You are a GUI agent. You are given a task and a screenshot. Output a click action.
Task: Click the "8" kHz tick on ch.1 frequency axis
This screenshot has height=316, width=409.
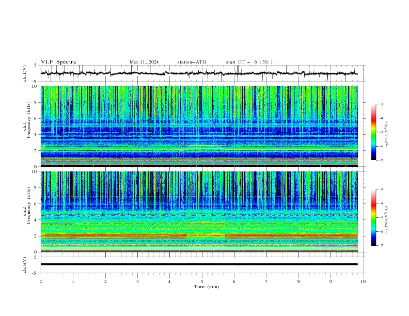pos(36,102)
